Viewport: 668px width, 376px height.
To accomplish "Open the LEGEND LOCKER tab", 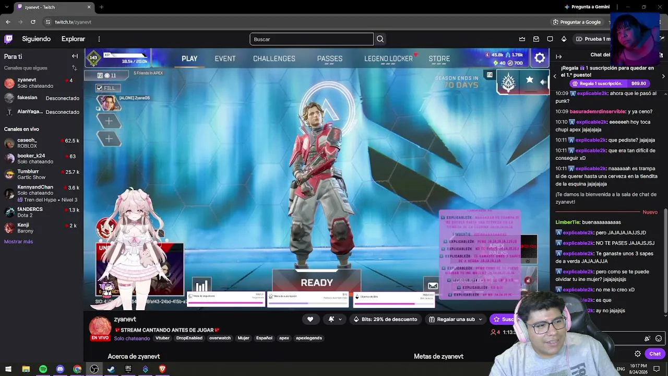I will (388, 58).
